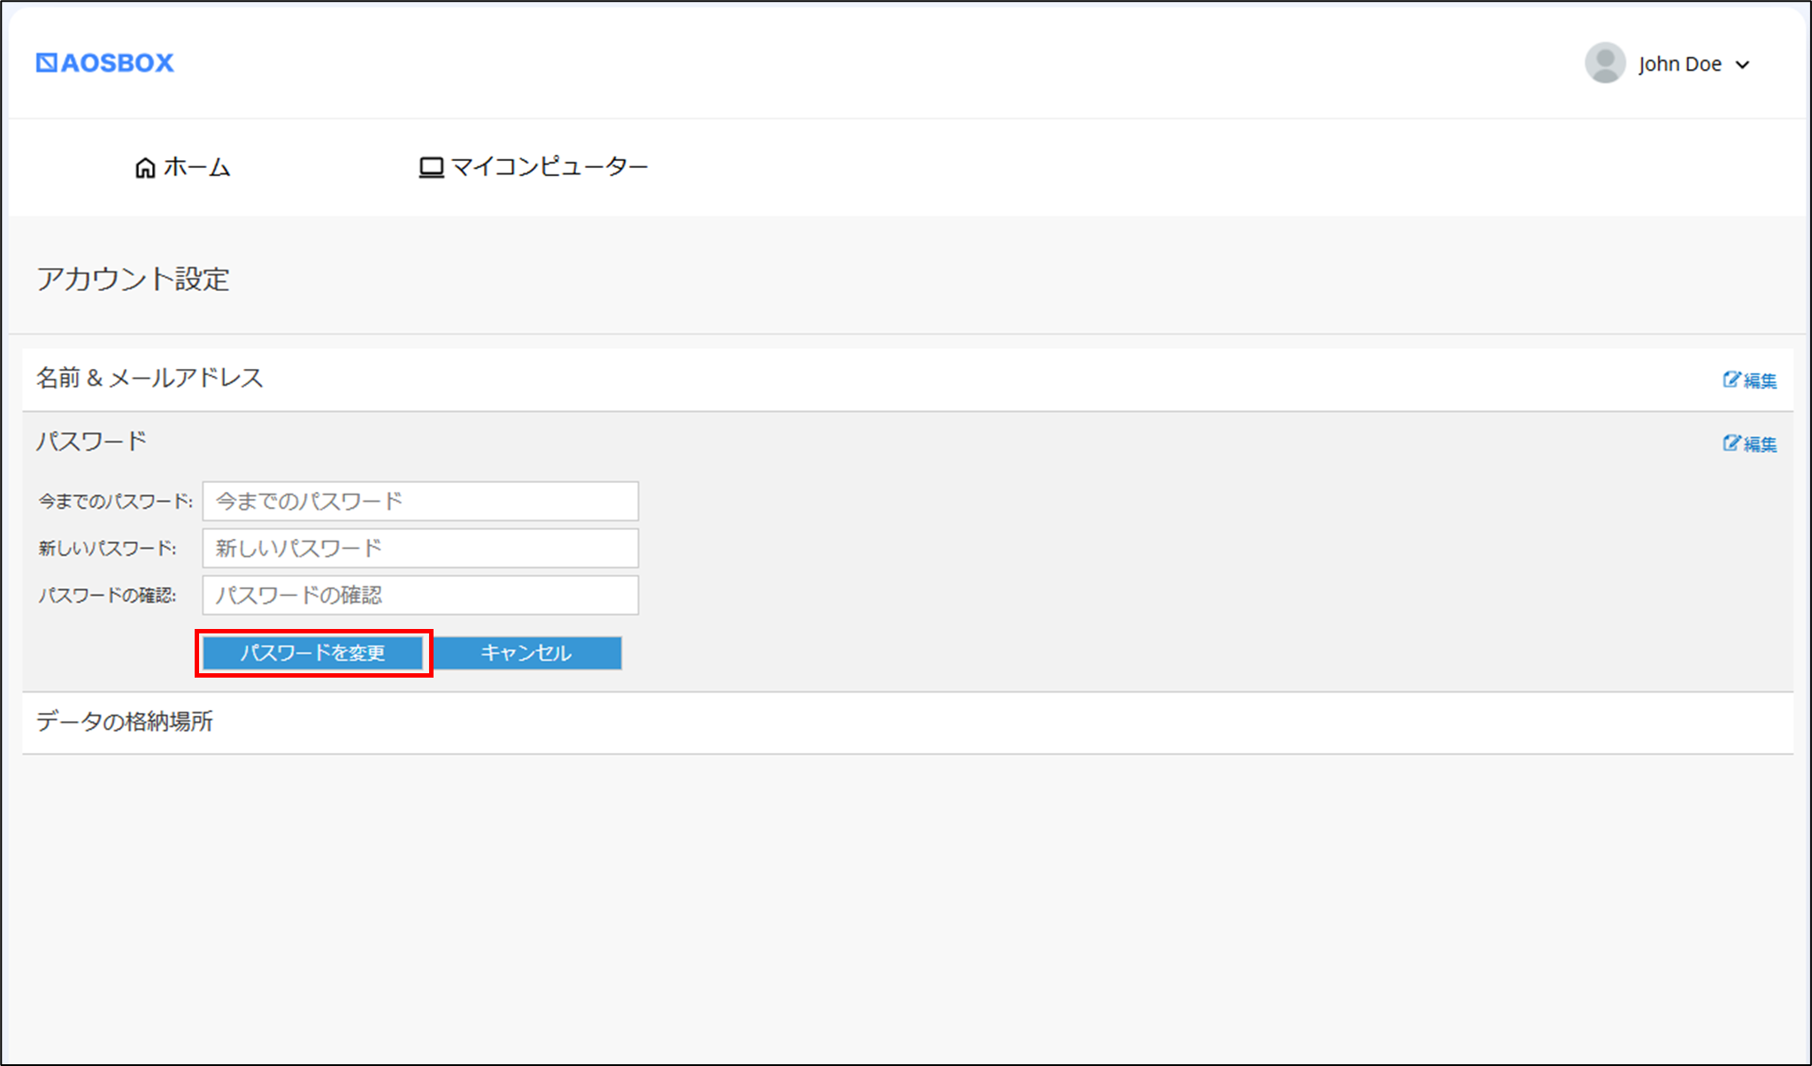Collapse the パスワード section header
This screenshot has width=1812, height=1066.
click(x=91, y=441)
